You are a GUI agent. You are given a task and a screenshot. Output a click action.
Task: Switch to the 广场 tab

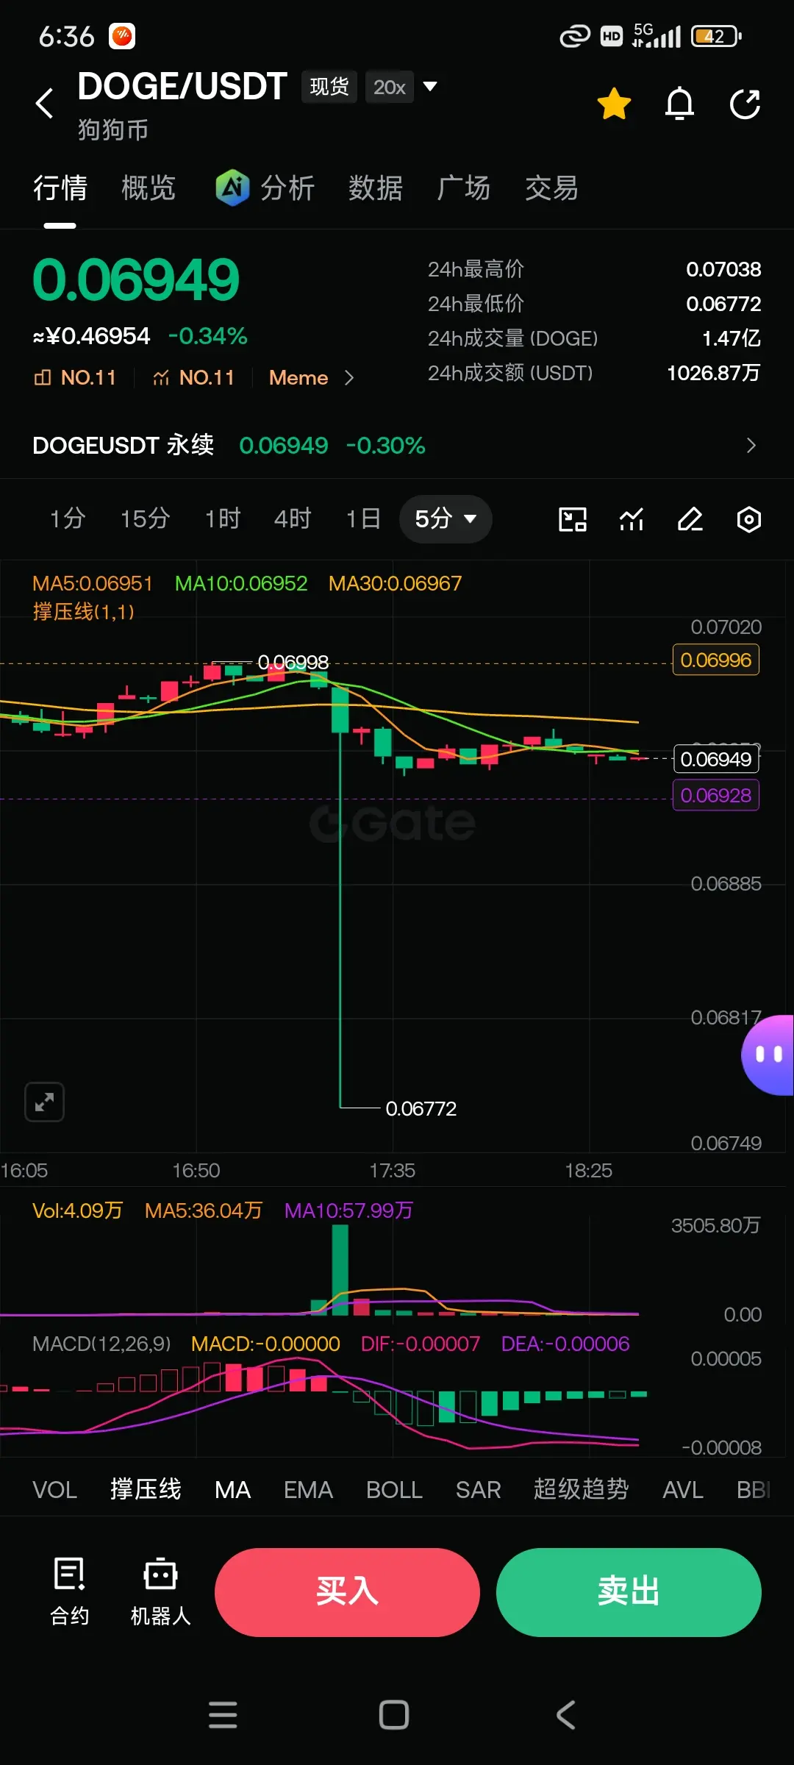[x=464, y=188]
